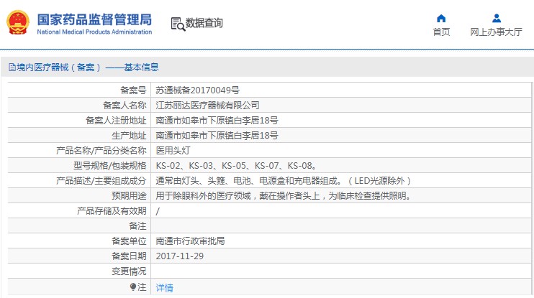Image resolution: width=534 pixels, height=298 pixels.
Task: Click the product name 医用头灯
Action: 173,151
